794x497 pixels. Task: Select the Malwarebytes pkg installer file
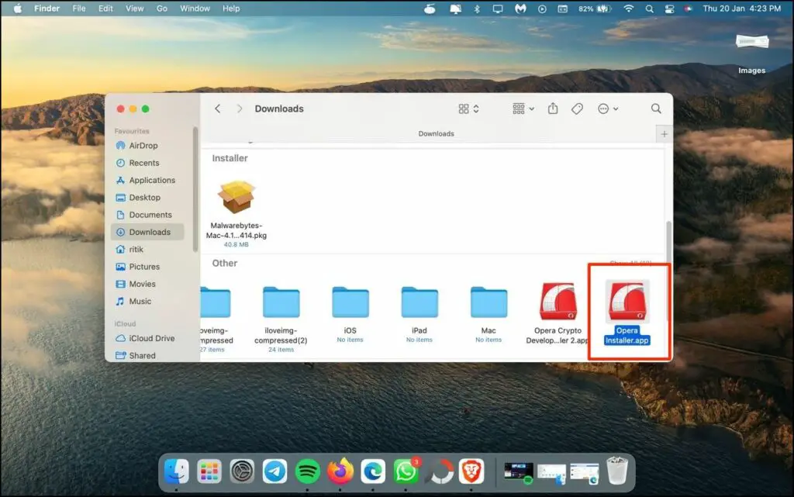point(236,212)
